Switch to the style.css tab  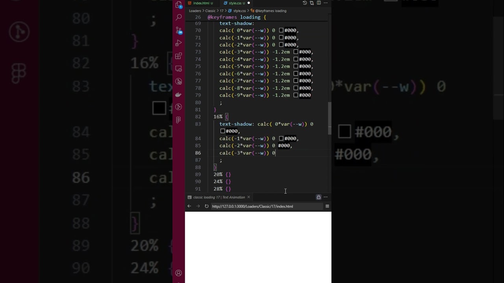[235, 3]
